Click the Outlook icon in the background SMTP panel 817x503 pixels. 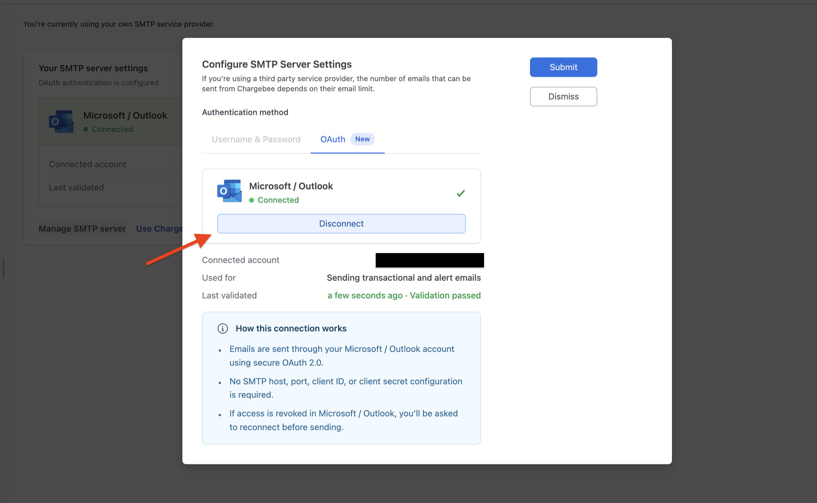(x=61, y=121)
